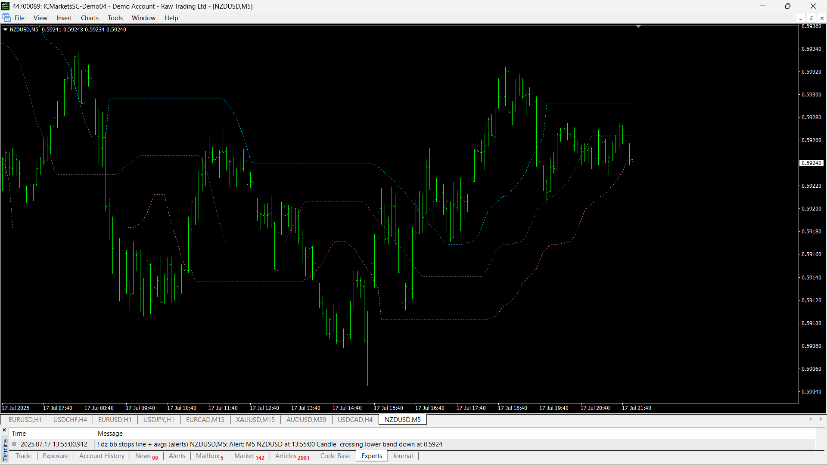Click the chart document icon beside File
This screenshot has width=827, height=465.
(x=6, y=18)
